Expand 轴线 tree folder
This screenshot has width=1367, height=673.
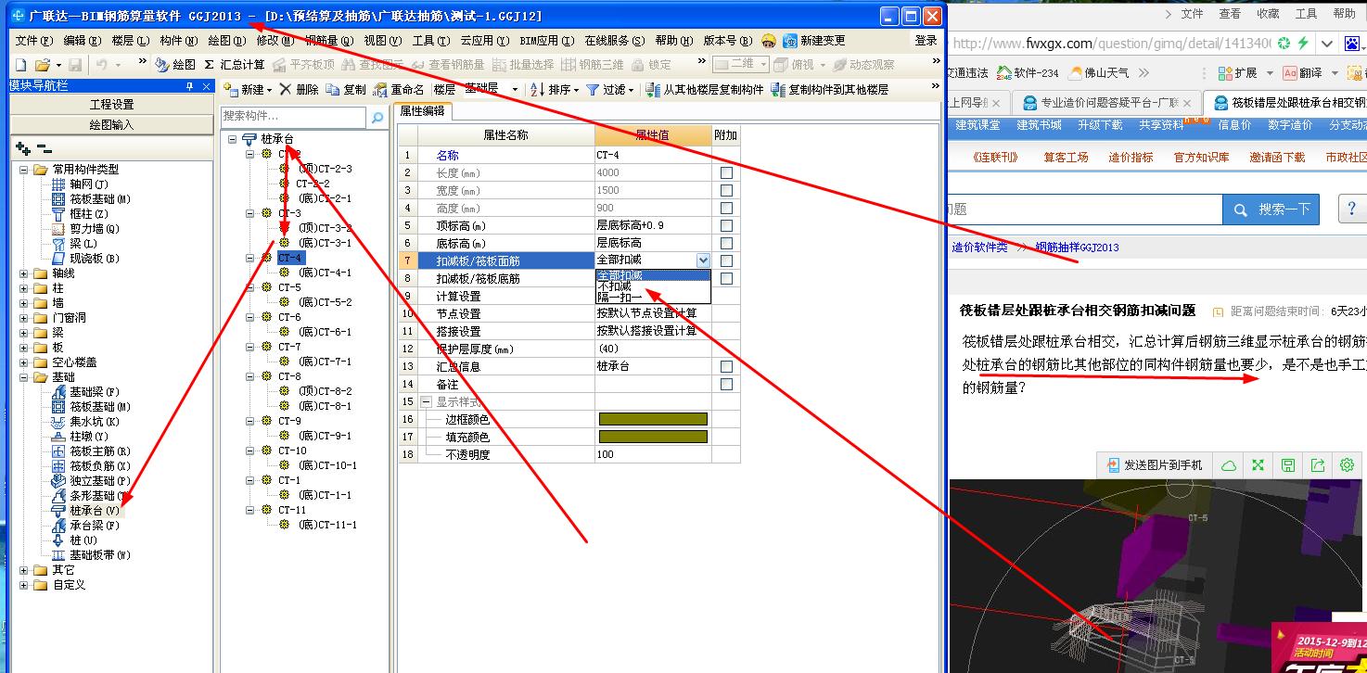pyautogui.click(x=23, y=273)
